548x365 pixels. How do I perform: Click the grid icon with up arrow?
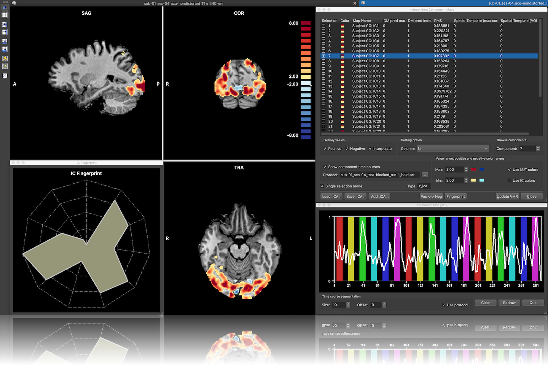(x=5, y=41)
